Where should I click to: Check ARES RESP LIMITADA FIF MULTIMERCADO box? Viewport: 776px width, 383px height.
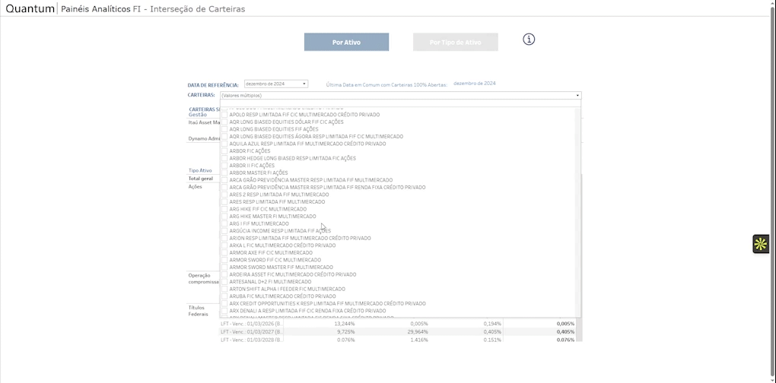(224, 201)
